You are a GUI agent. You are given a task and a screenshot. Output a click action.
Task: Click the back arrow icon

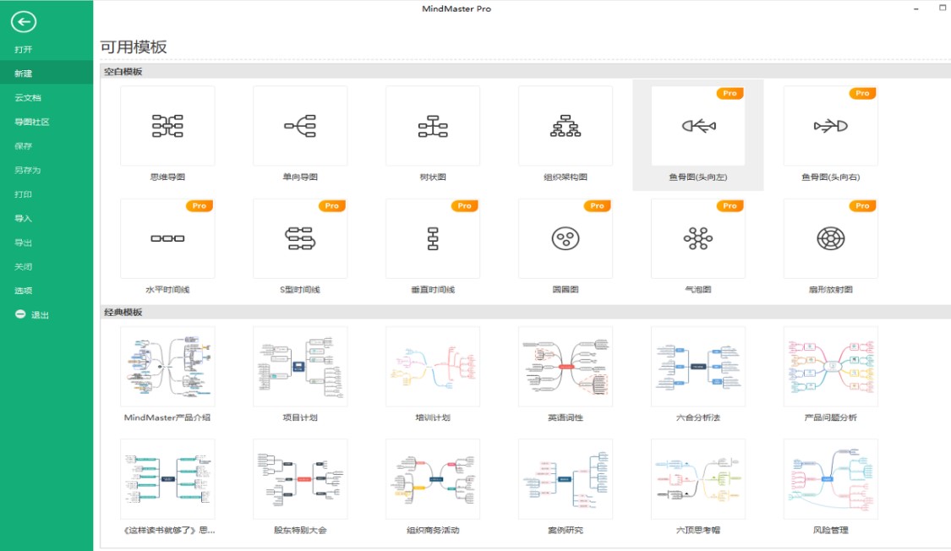[23, 22]
